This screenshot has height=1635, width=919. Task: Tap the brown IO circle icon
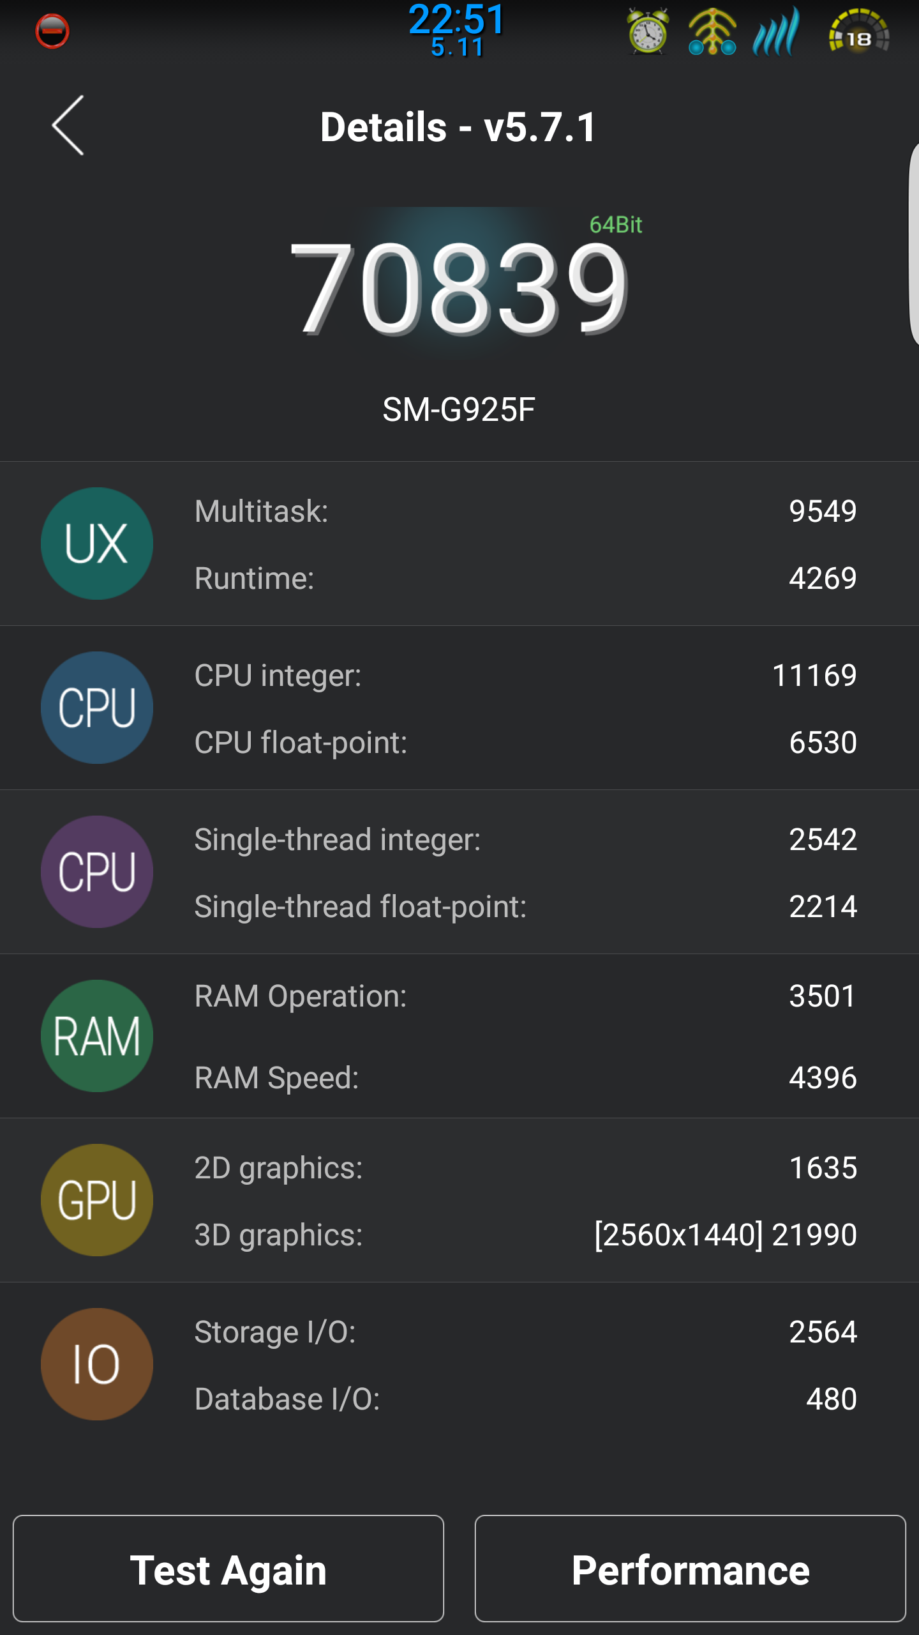point(97,1364)
